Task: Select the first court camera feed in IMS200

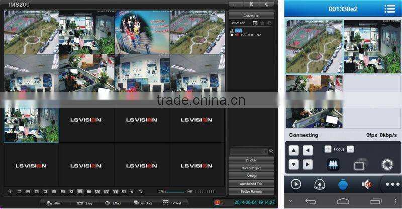Action: click(31, 32)
